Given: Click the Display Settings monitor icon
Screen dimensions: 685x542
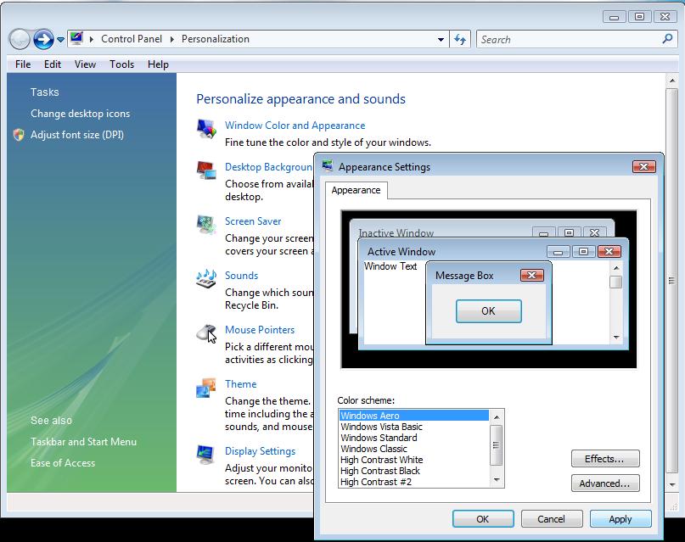Looking at the screenshot, I should click(x=205, y=455).
